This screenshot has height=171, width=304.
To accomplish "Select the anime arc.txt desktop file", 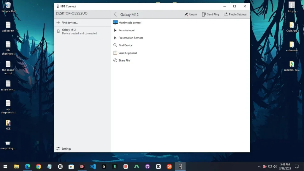I will coord(8,68).
